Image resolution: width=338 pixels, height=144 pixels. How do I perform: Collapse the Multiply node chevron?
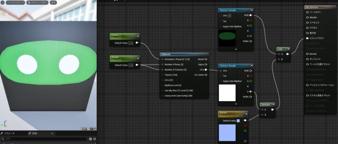click(273, 104)
